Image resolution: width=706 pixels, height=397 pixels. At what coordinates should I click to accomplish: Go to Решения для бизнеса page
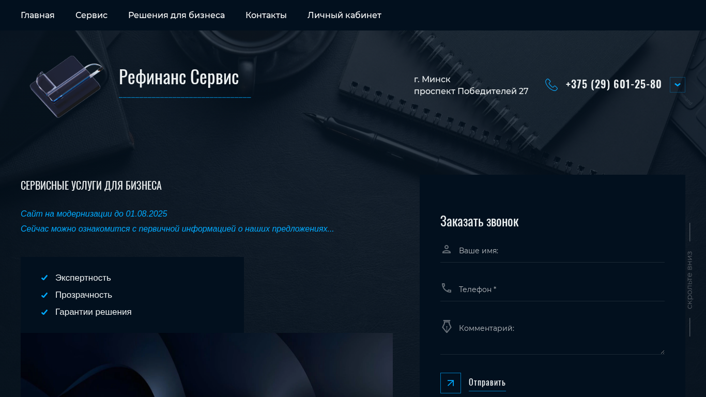(x=176, y=15)
